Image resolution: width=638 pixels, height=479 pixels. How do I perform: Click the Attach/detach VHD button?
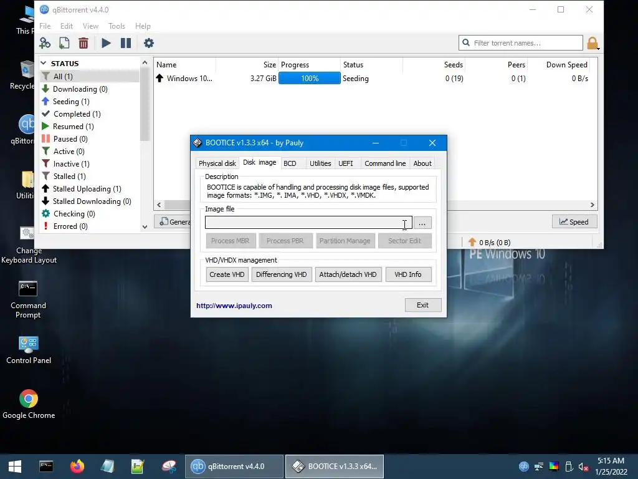coord(348,274)
